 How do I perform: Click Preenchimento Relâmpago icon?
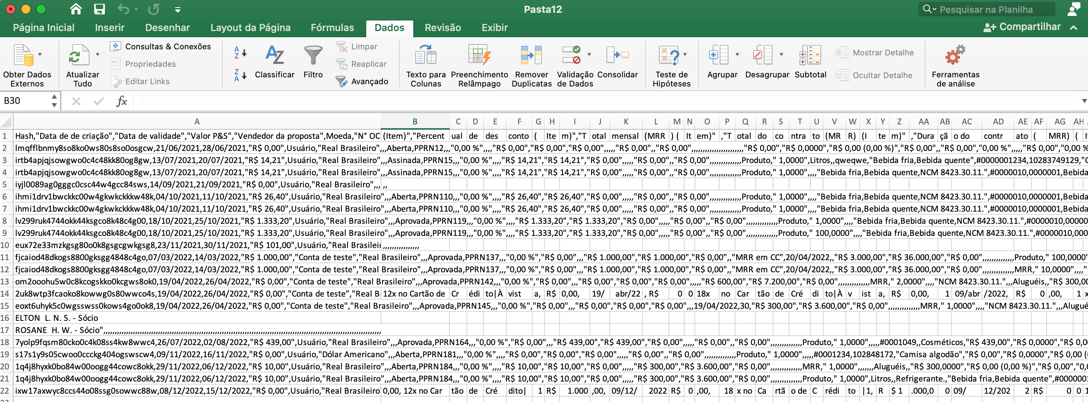[x=479, y=56]
